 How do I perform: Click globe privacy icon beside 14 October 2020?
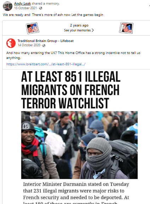tap(44, 46)
